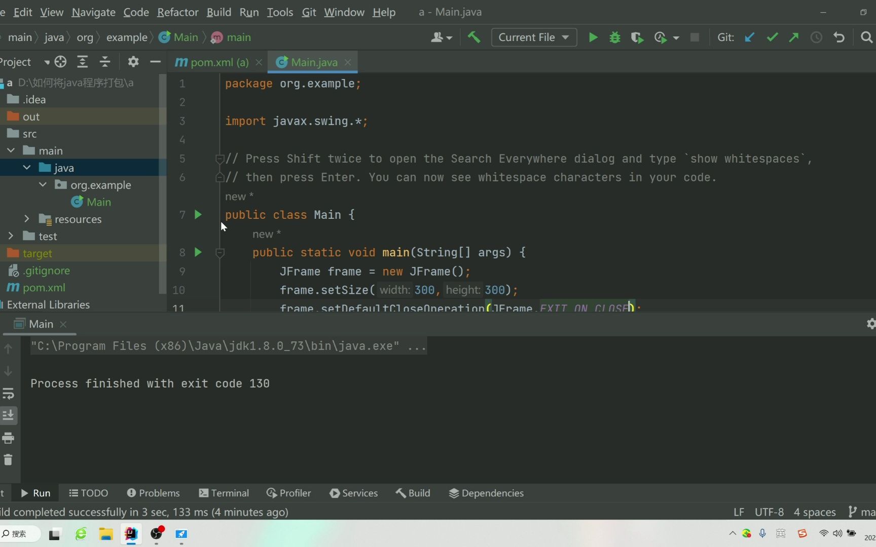
Task: Open Project panel gear options
Action: coord(133,62)
